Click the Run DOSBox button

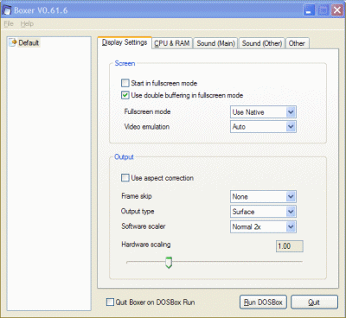263,302
